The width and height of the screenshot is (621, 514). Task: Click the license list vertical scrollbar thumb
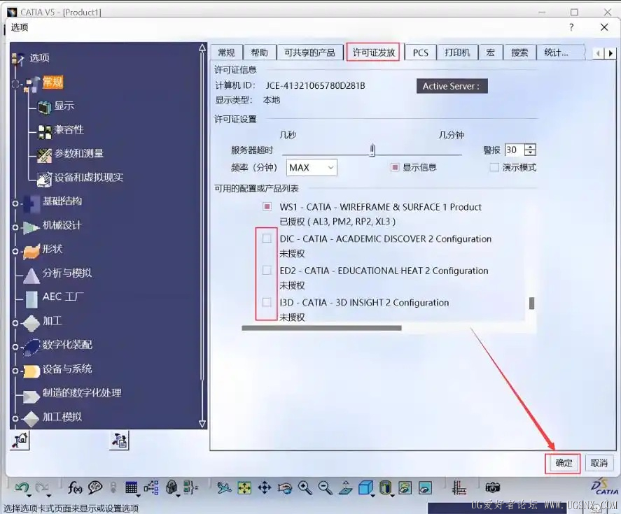(531, 303)
